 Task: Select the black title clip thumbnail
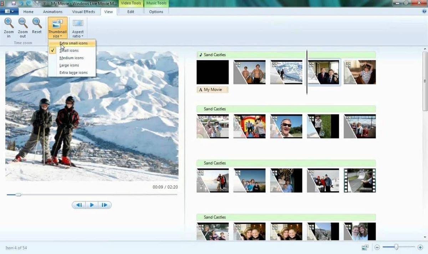coord(213,72)
